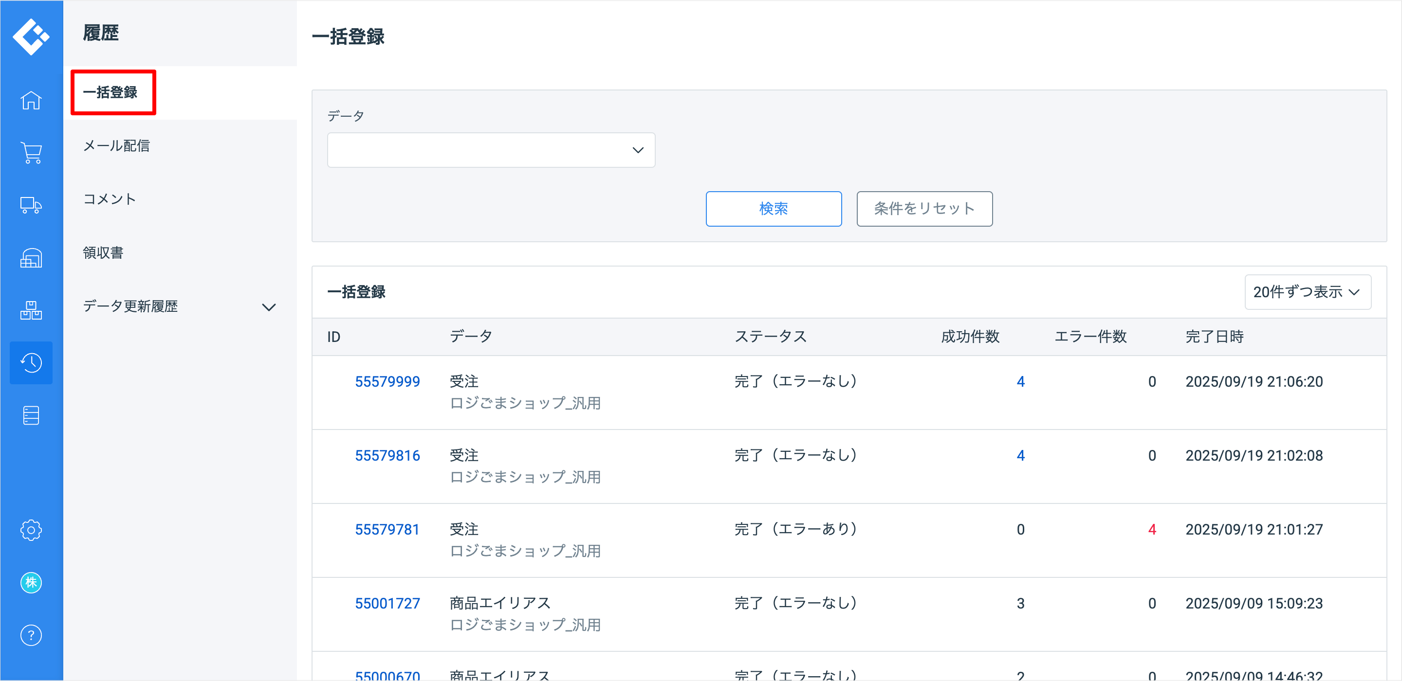Open record ID 55579999
The height and width of the screenshot is (681, 1402).
pyautogui.click(x=387, y=382)
